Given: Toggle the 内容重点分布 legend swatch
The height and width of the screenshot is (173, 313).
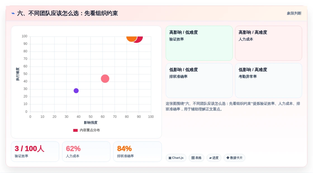Looking at the screenshot, I should coord(75,130).
